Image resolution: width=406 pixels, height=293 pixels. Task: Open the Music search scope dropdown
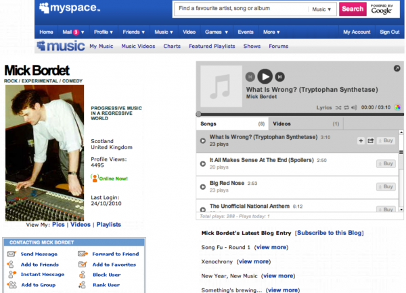[x=321, y=9]
